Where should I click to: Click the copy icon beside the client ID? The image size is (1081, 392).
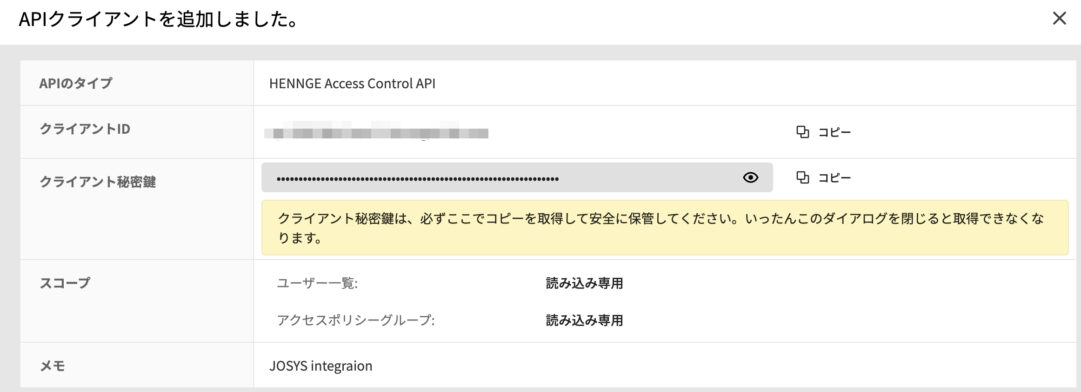pos(803,132)
